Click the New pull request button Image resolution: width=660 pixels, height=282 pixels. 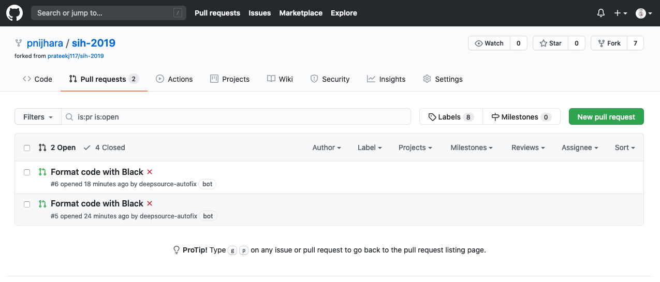[606, 117]
